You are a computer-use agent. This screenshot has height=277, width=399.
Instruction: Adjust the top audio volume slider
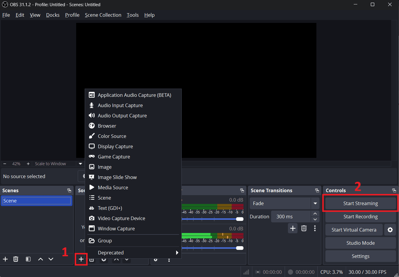click(x=240, y=219)
